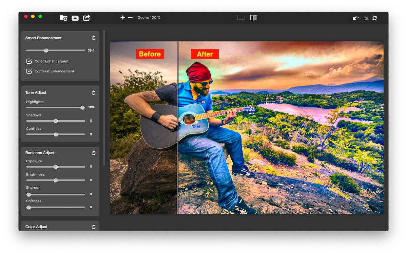Click the Brightness label
The height and width of the screenshot is (254, 407).
35,174
